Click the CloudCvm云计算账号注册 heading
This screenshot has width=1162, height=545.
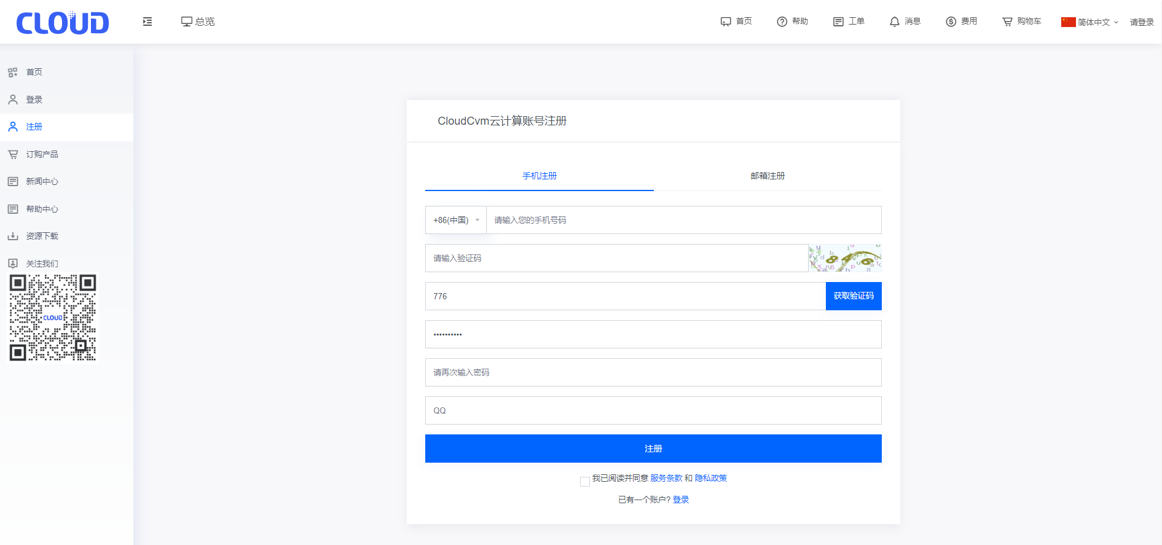(502, 121)
